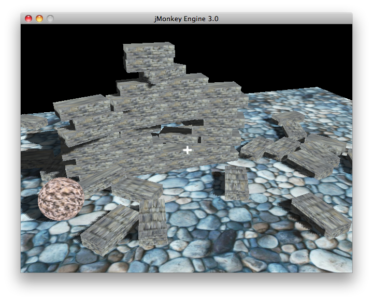Click the upright brick right of the wall
Viewport: 373px width, 301px height.
click(x=236, y=182)
